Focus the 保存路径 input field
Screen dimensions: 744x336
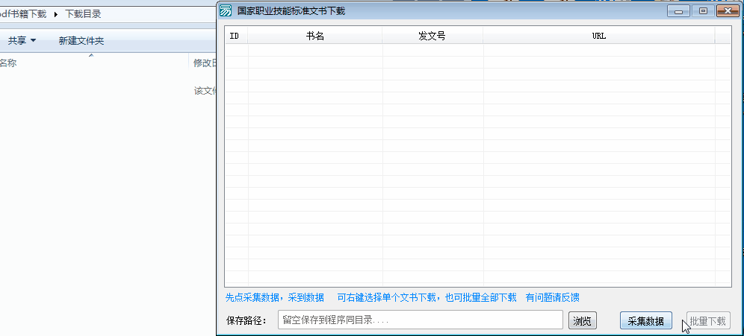(420, 320)
